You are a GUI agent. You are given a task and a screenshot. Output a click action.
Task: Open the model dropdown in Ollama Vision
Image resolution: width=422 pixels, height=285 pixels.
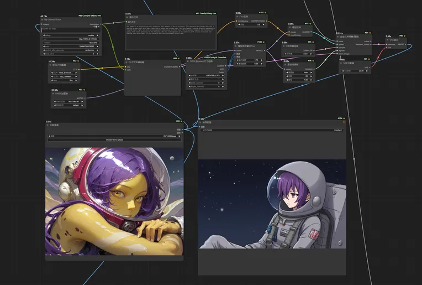point(72,42)
